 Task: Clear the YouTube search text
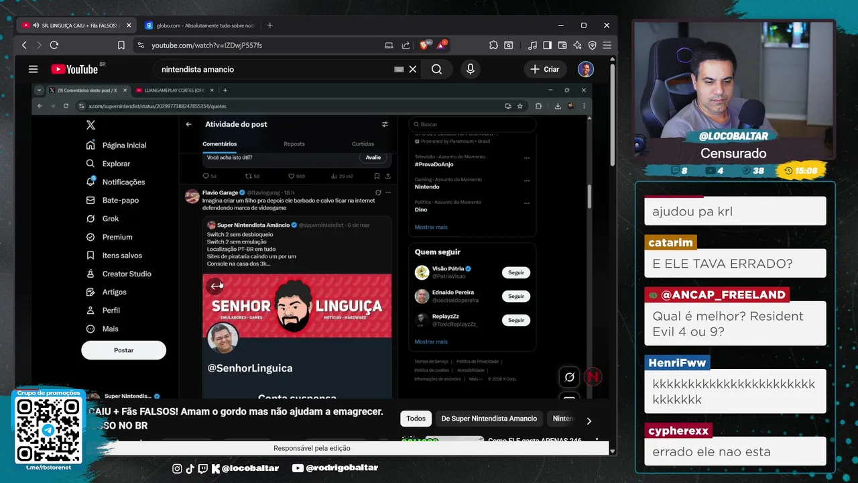pyautogui.click(x=413, y=69)
